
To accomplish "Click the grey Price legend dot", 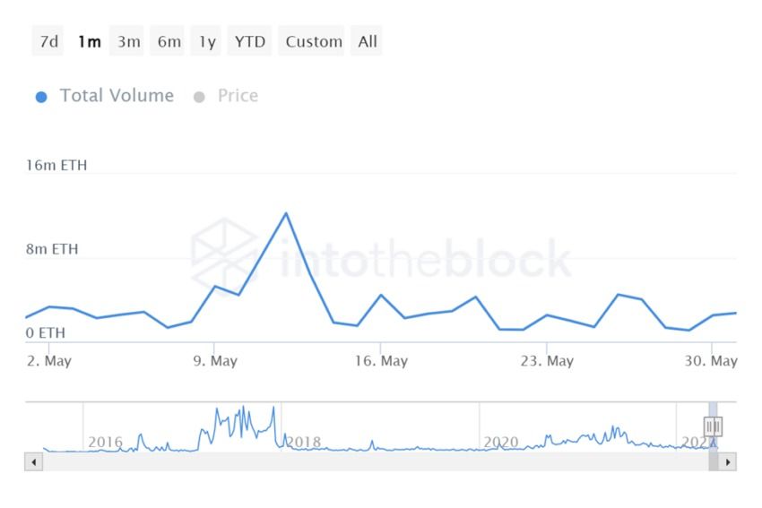I will pyautogui.click(x=199, y=97).
